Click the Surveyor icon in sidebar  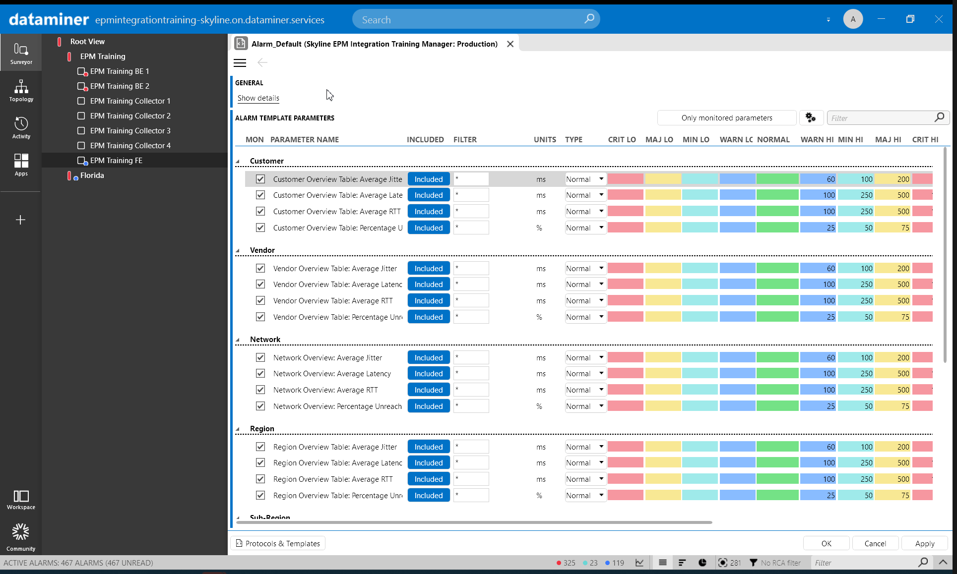tap(19, 54)
